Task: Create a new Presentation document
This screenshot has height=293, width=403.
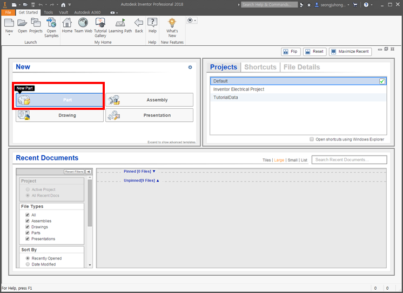Action: click(149, 115)
